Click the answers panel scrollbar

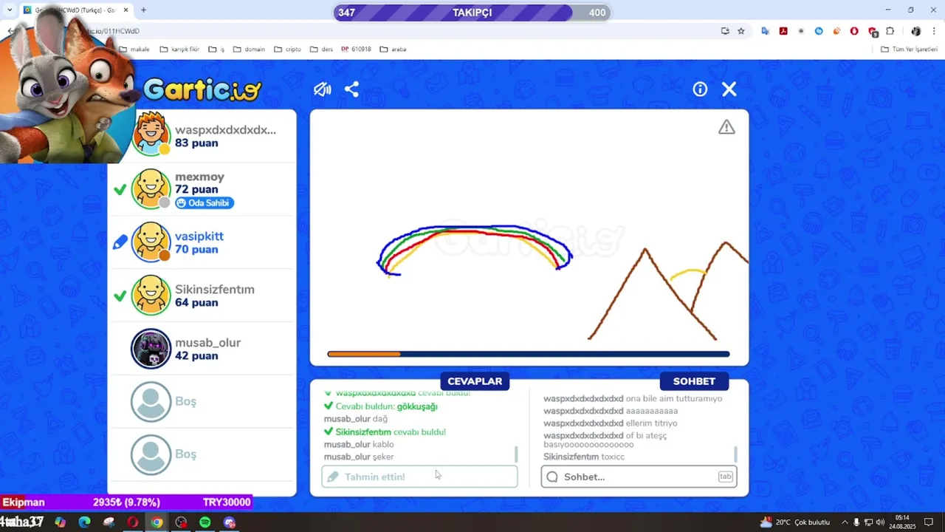coord(516,454)
